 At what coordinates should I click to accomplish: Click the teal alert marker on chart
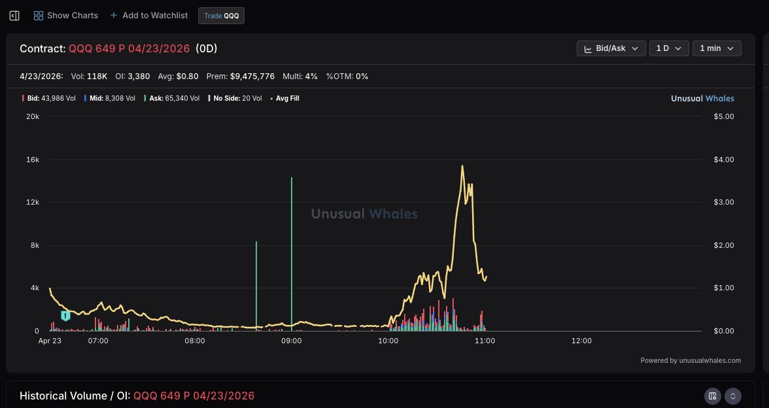click(x=65, y=316)
